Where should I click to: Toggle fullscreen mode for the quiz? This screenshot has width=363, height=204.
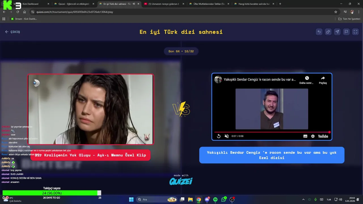(355, 32)
